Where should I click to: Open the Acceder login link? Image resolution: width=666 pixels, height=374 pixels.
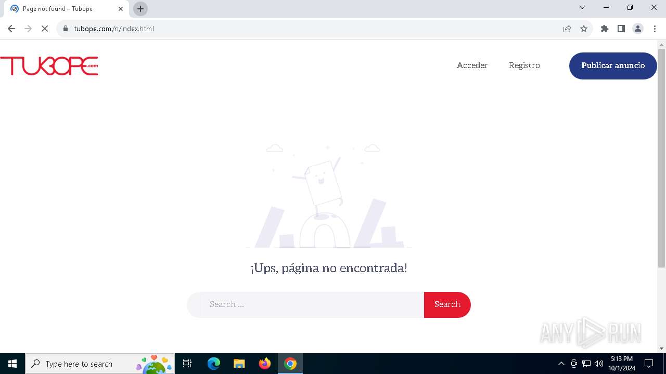point(472,65)
